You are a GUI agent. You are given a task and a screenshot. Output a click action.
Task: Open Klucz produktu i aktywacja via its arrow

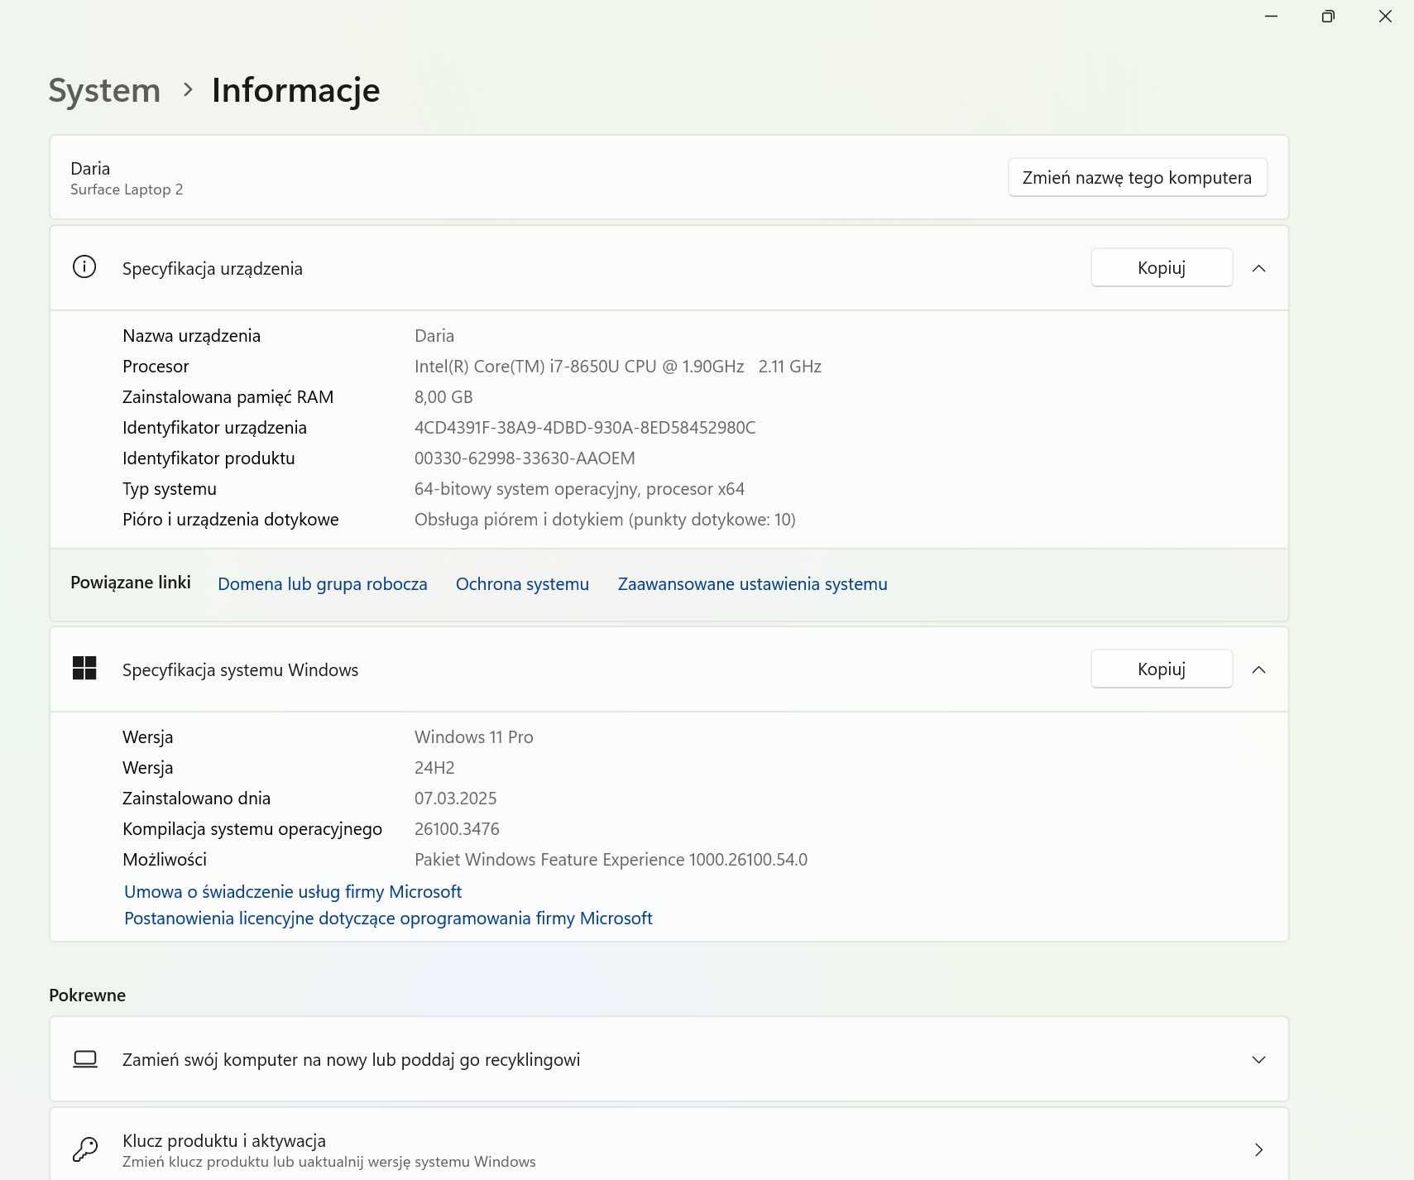point(1258,1149)
